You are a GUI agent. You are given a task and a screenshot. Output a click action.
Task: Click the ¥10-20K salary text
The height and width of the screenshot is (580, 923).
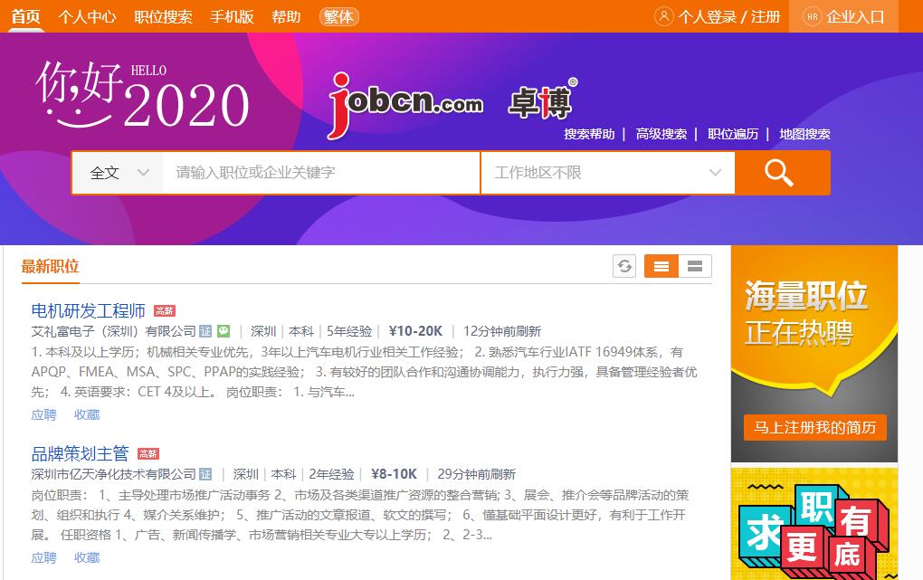tap(415, 331)
